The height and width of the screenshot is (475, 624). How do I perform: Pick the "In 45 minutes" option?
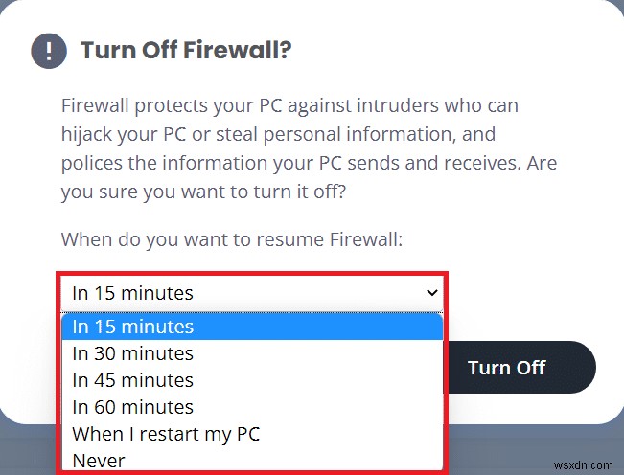tap(133, 380)
